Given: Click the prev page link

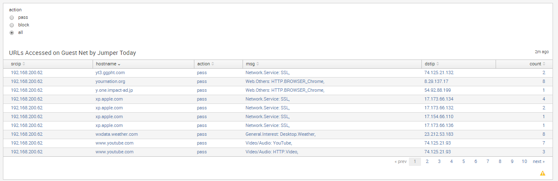Looking at the screenshot, I should pos(400,161).
